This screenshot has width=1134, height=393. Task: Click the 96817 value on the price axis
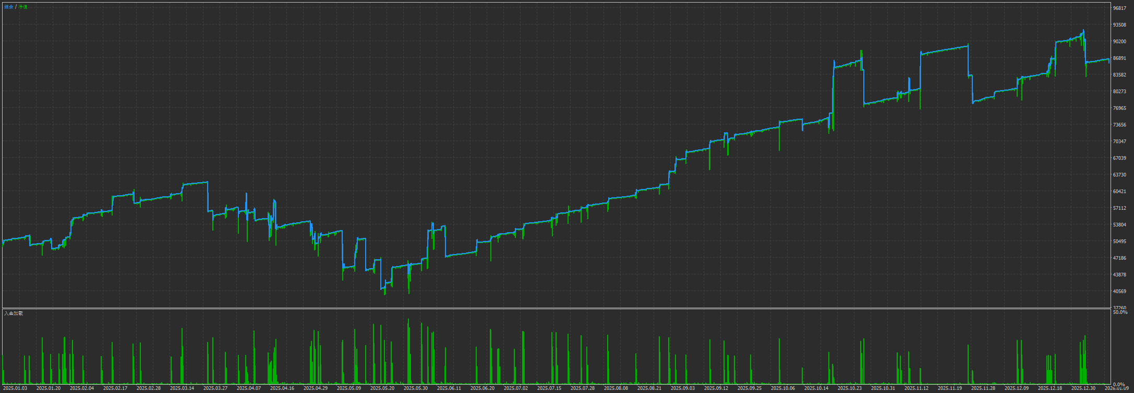(1119, 8)
